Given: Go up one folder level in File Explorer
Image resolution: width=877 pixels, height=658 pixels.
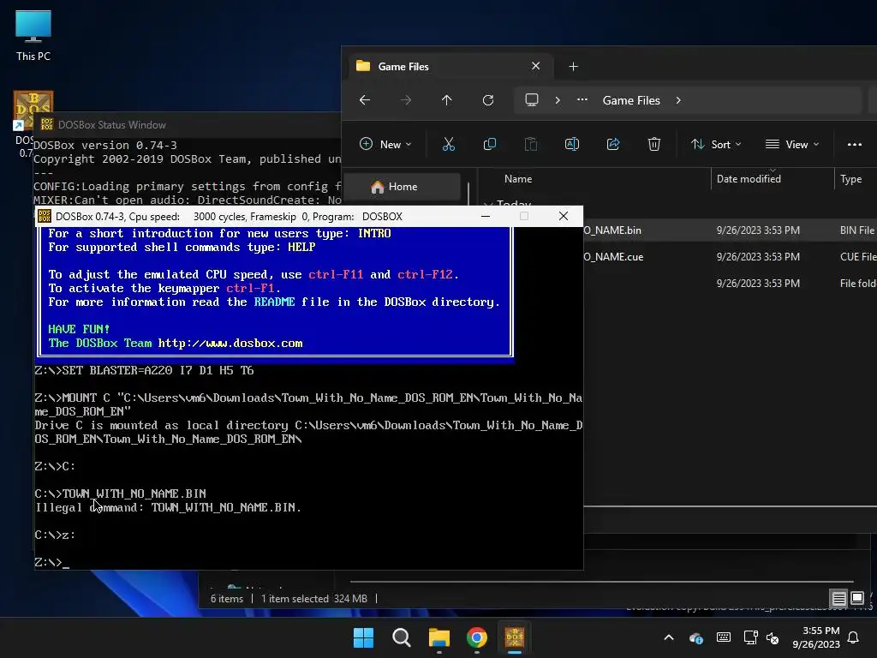Looking at the screenshot, I should tap(446, 100).
